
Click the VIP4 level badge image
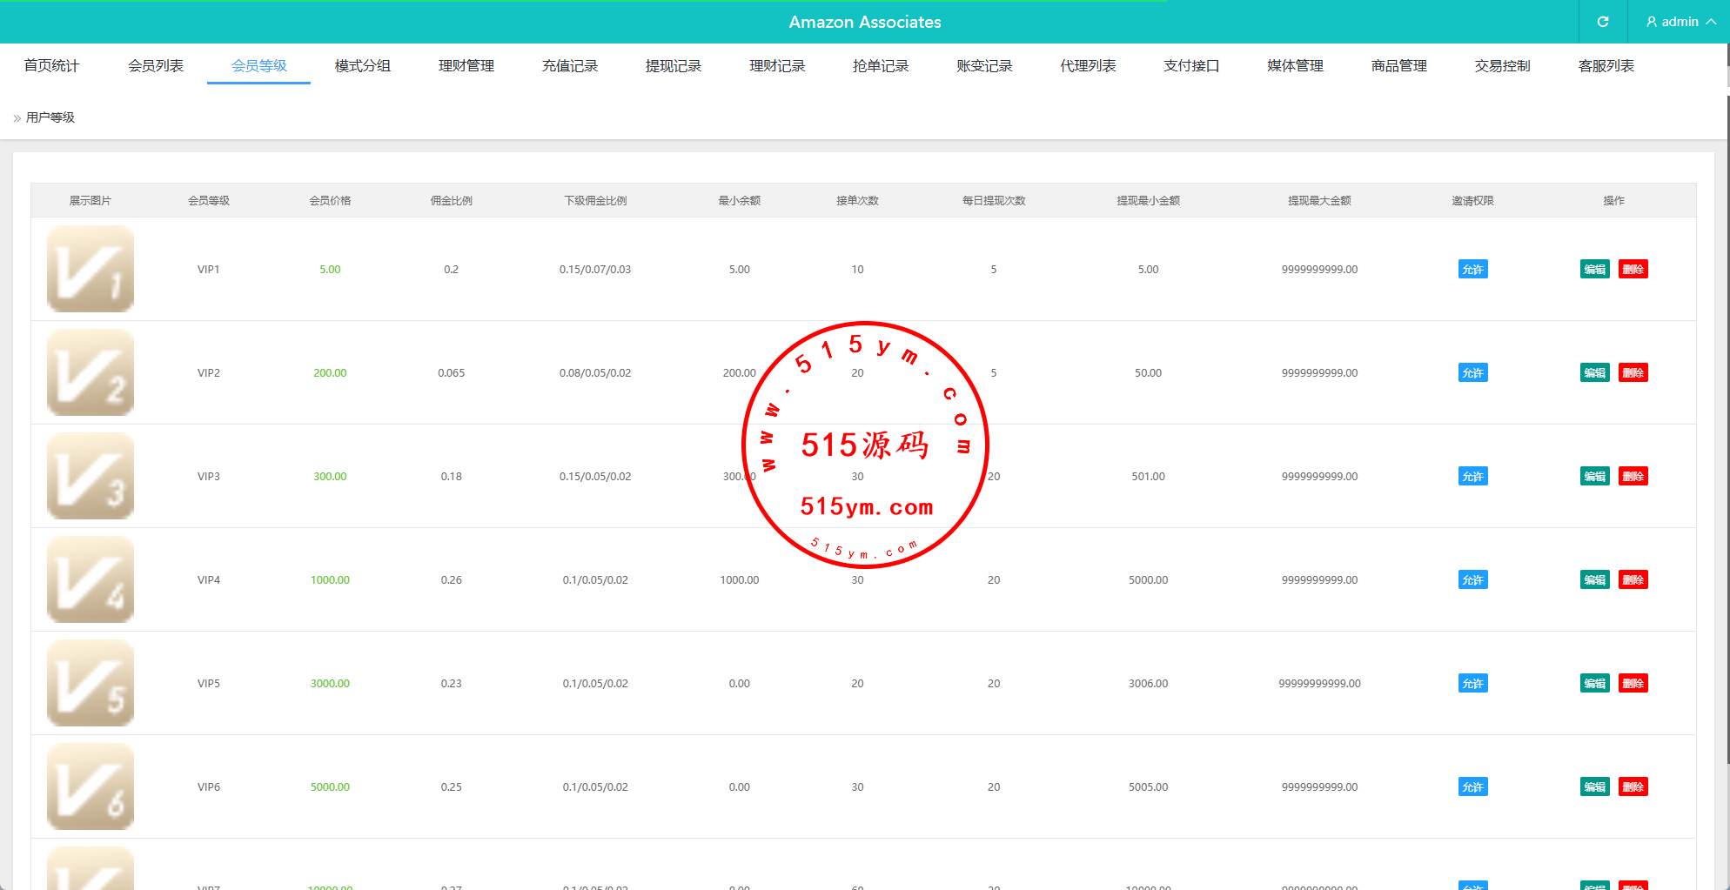tap(91, 579)
